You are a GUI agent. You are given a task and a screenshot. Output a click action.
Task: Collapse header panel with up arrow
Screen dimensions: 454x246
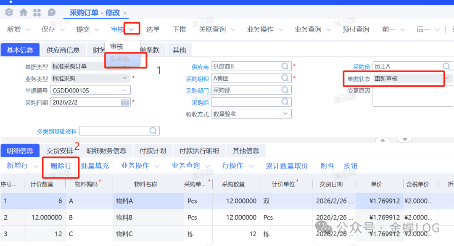click(383, 140)
